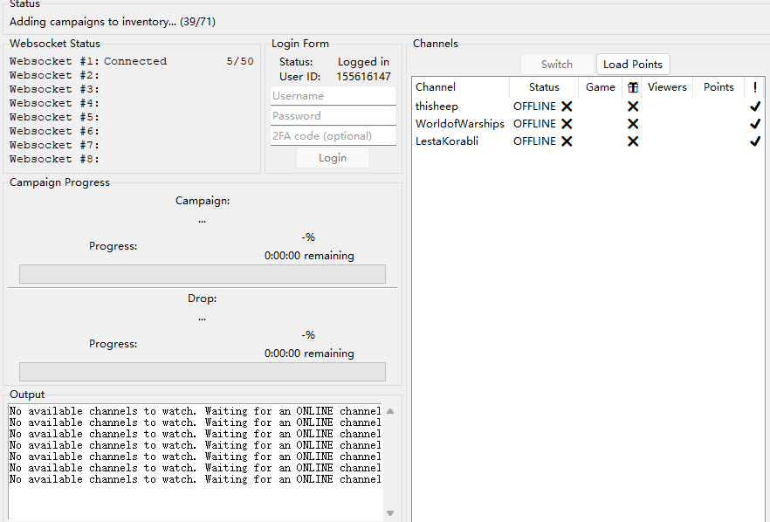The height and width of the screenshot is (522, 770).
Task: Click the checkmark icon for LestaKorabli's priority
Action: (x=755, y=141)
